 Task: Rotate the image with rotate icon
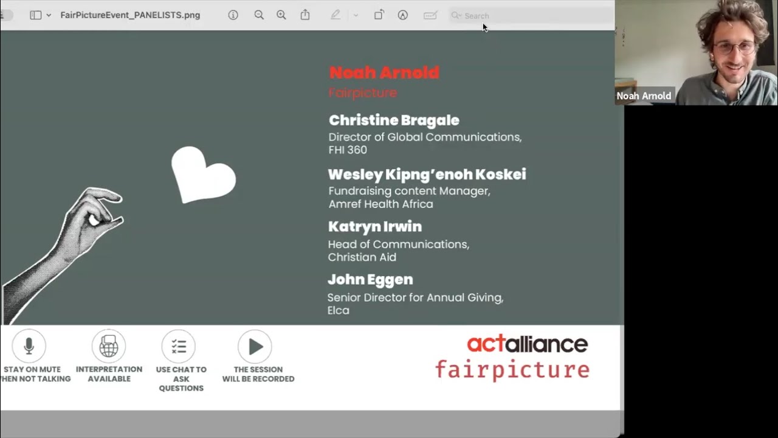(x=379, y=15)
